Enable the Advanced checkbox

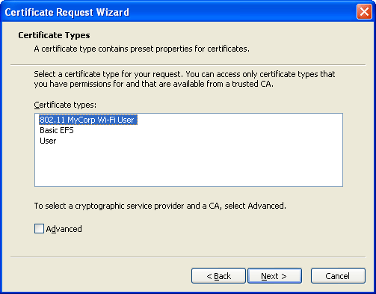[x=39, y=229]
